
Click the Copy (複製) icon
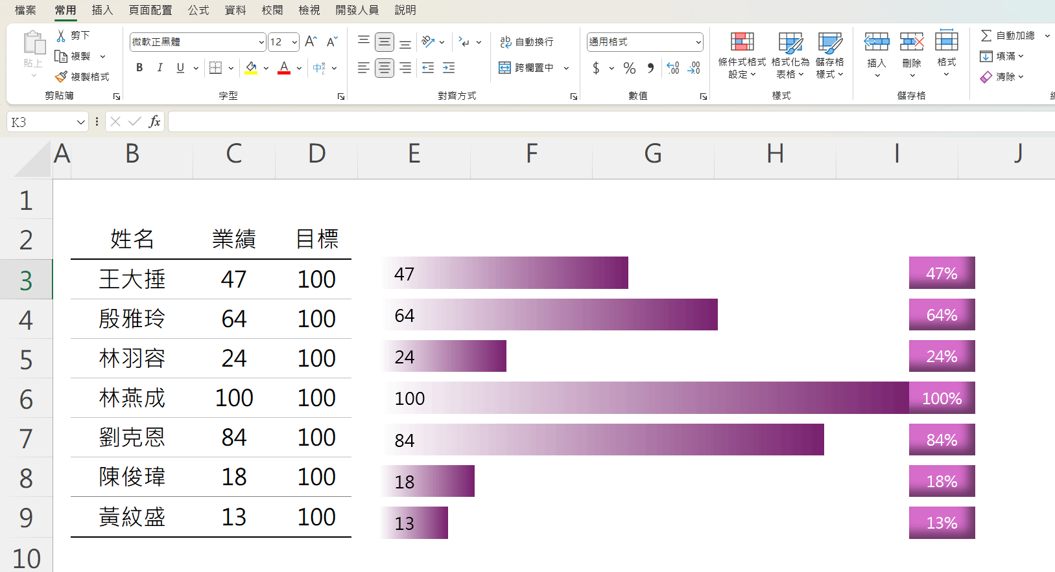pos(61,56)
